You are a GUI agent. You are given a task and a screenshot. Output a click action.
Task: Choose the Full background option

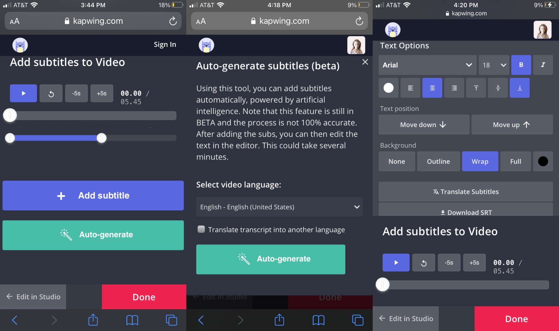tap(515, 161)
